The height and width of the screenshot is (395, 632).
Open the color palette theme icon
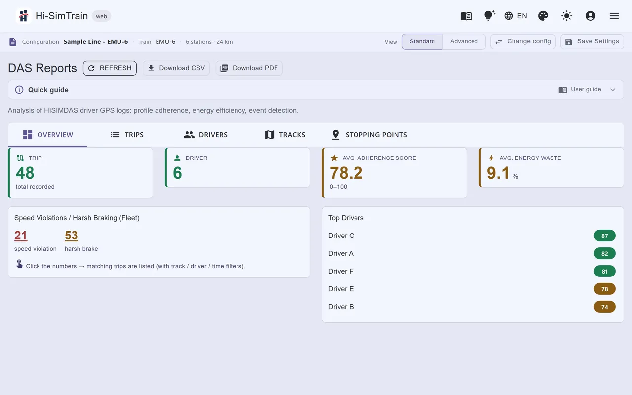tap(543, 16)
